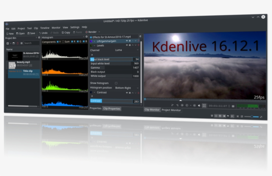This screenshot has height=176, width=272.
Task: Play the clip in the monitor
Action: (187, 105)
